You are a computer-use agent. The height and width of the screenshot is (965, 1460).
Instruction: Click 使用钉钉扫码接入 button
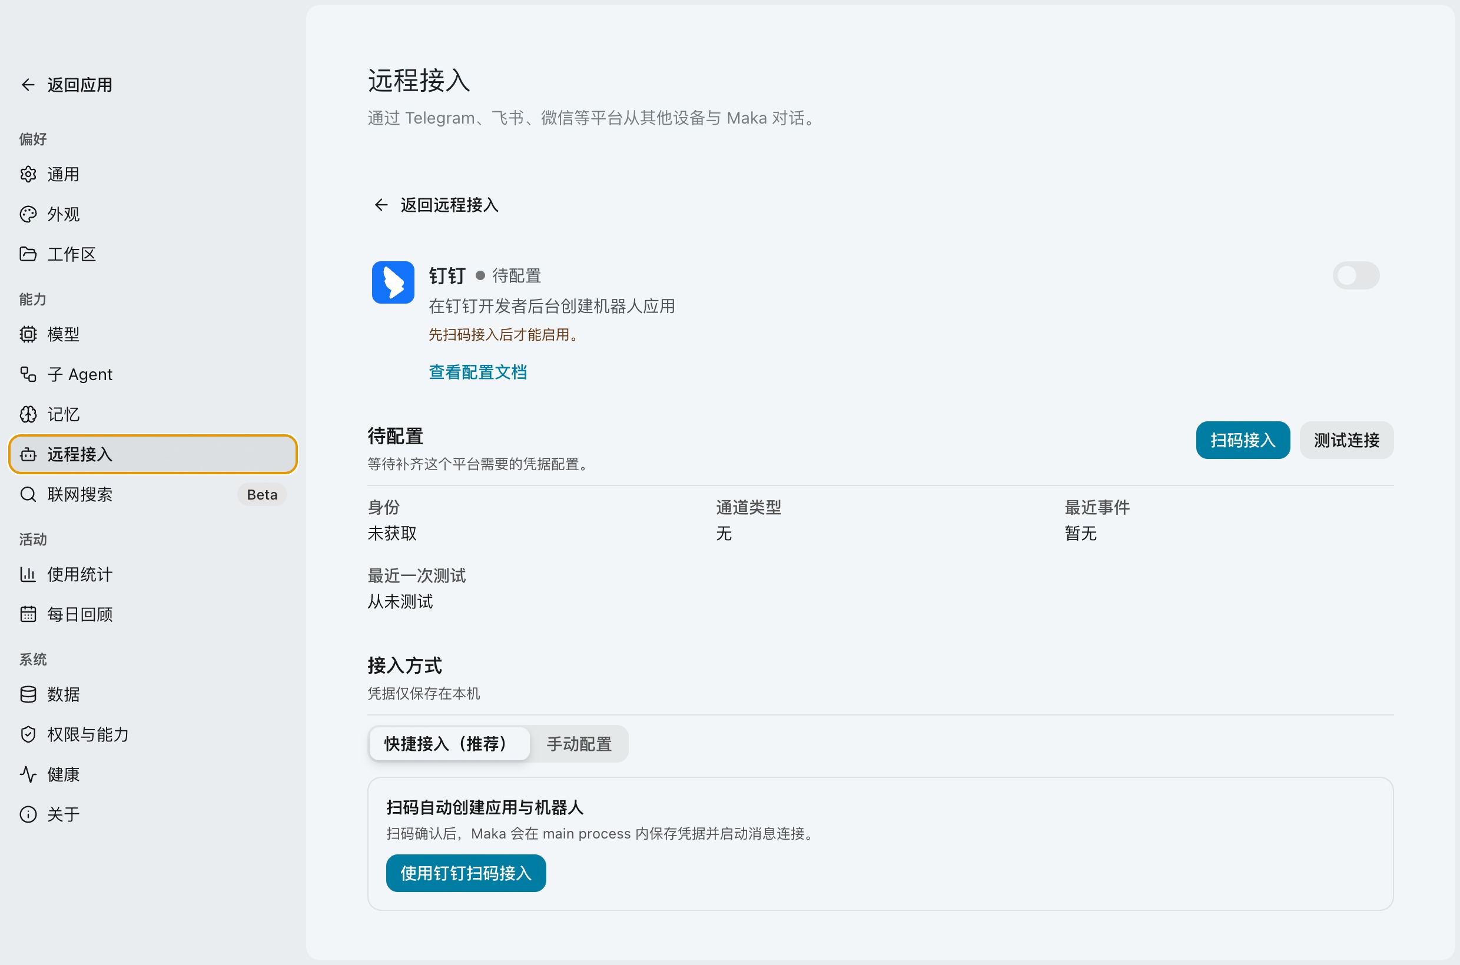[466, 873]
